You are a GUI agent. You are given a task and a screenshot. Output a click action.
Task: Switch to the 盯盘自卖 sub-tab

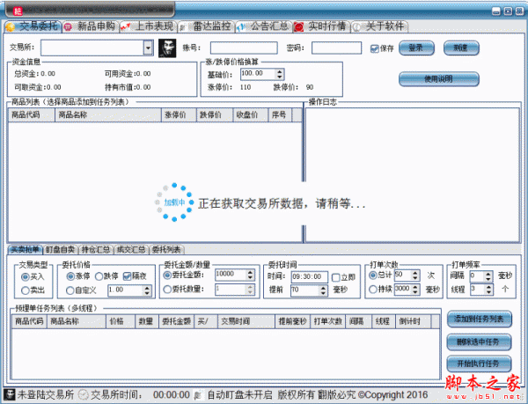(60, 249)
